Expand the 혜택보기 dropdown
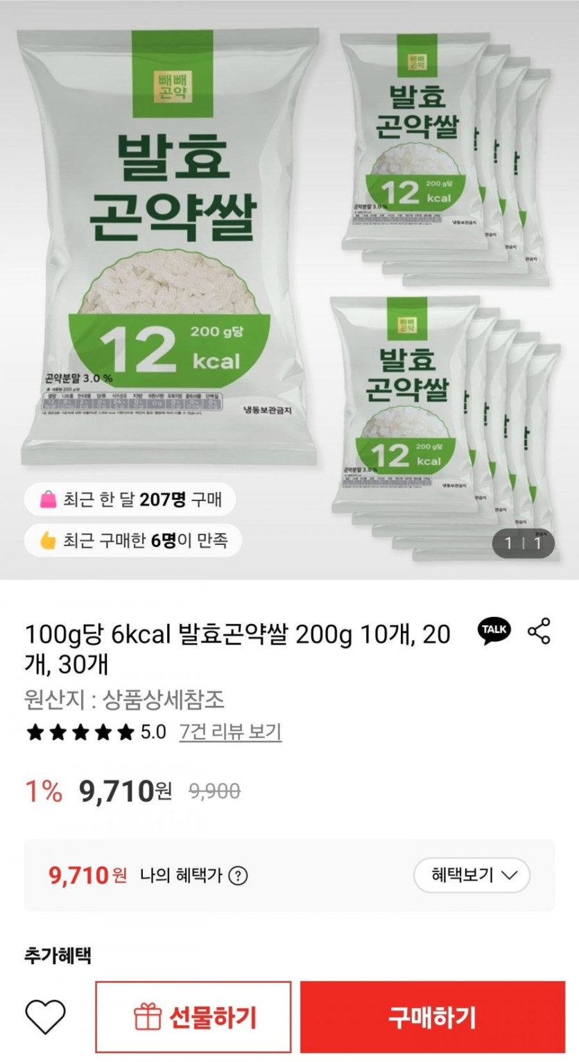Screen dimensions: 579x1062 click(x=472, y=875)
